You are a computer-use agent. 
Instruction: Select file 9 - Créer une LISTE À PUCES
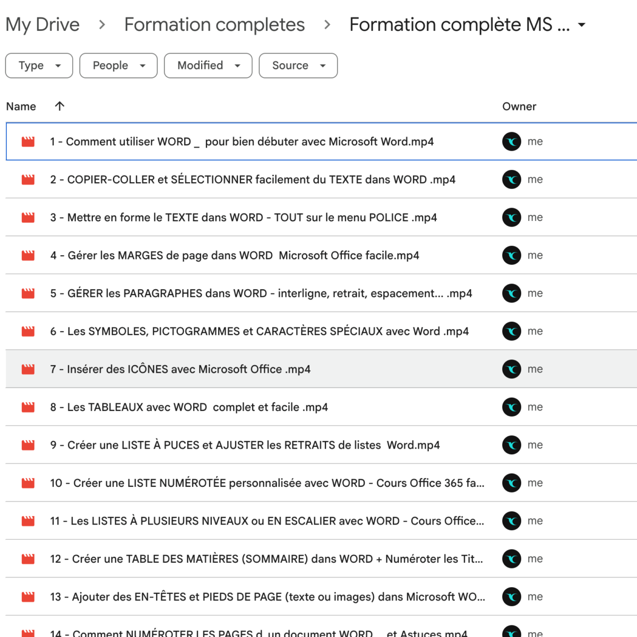coord(245,445)
